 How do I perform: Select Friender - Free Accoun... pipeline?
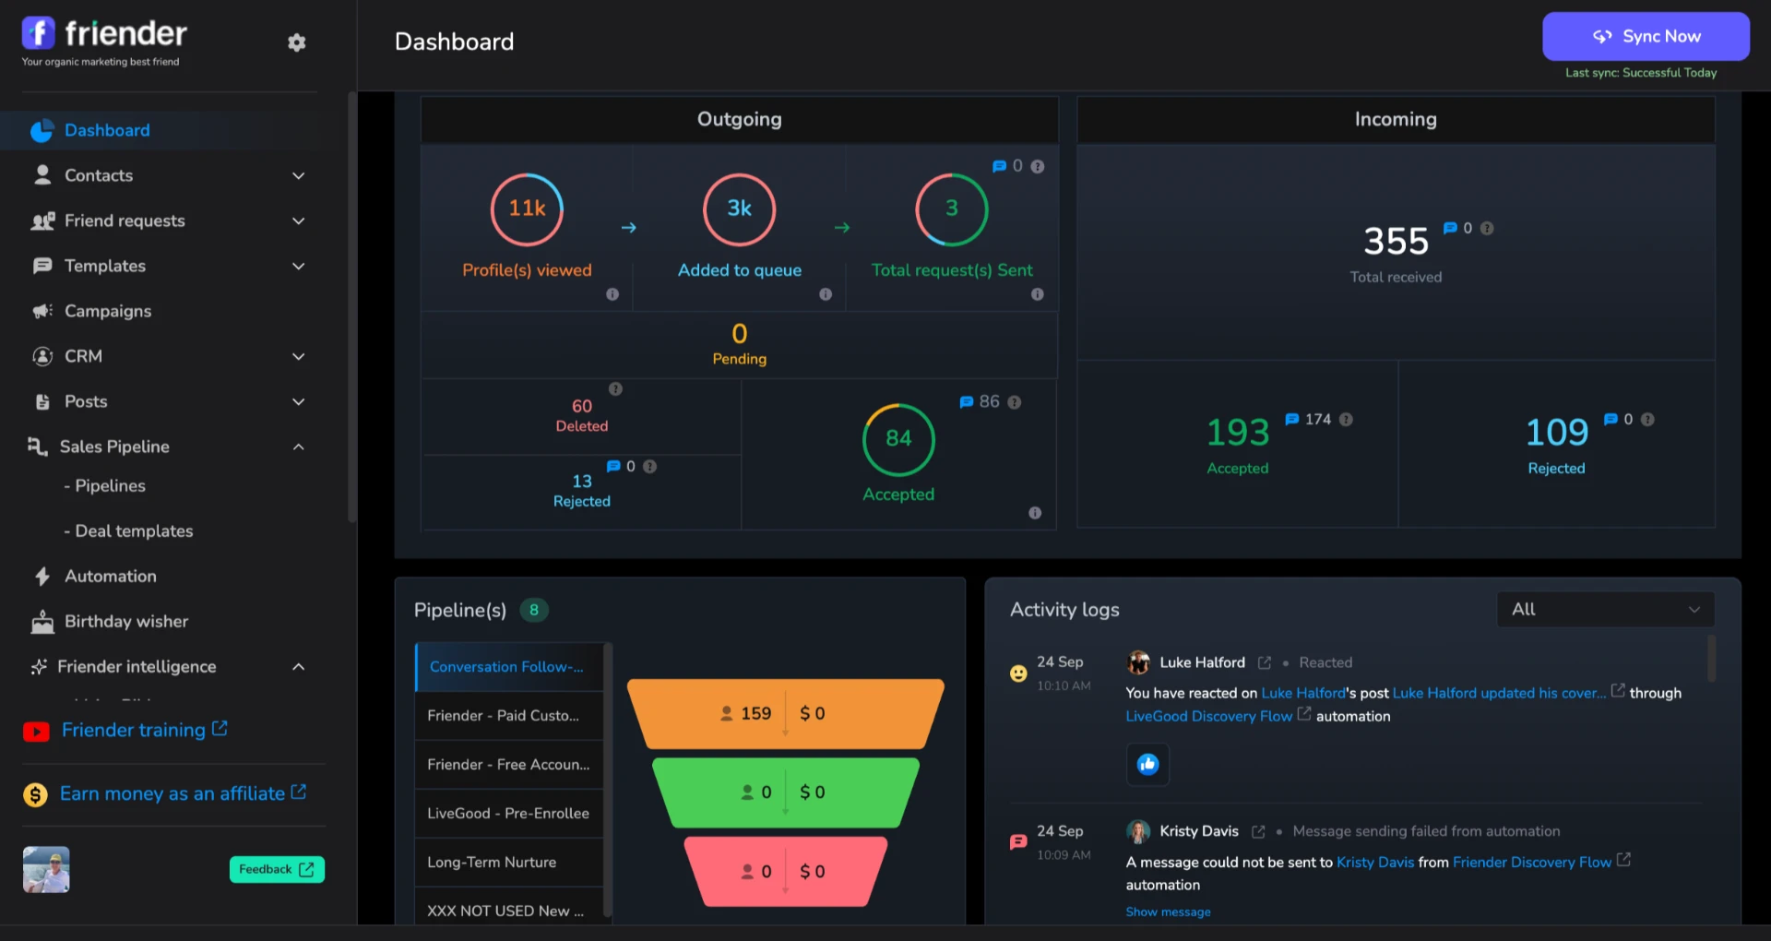point(509,765)
